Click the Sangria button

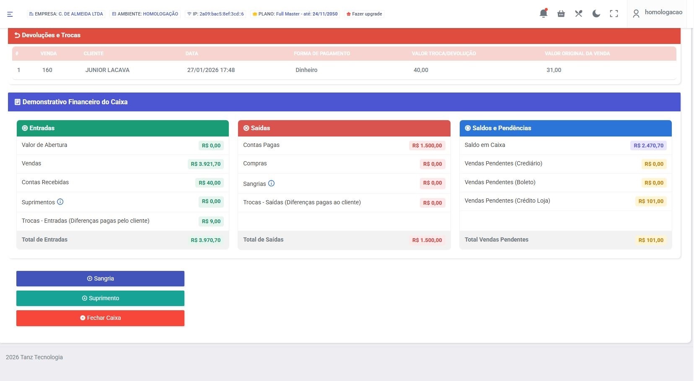pyautogui.click(x=100, y=278)
